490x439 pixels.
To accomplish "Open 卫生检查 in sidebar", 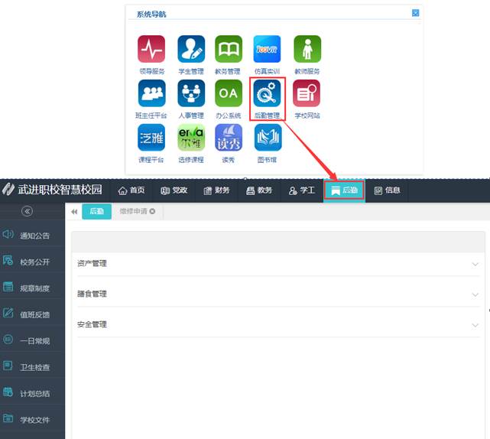I will 33,367.
